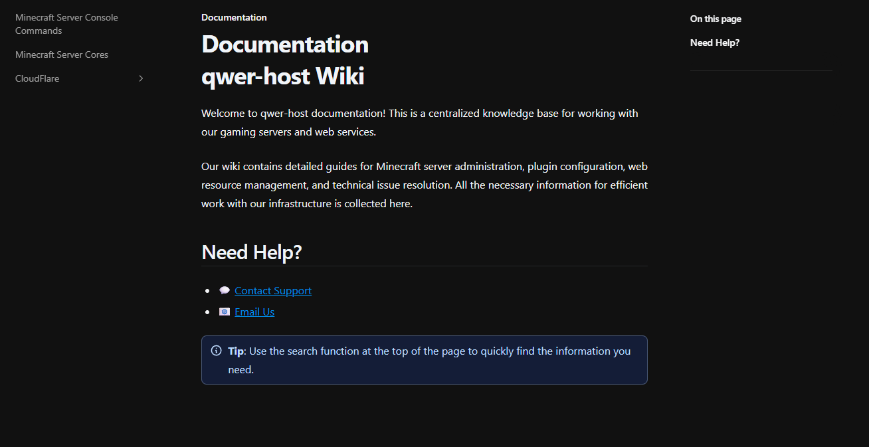Expand the CloudFlare sidebar chevron
The height and width of the screenshot is (447, 869).
click(140, 78)
